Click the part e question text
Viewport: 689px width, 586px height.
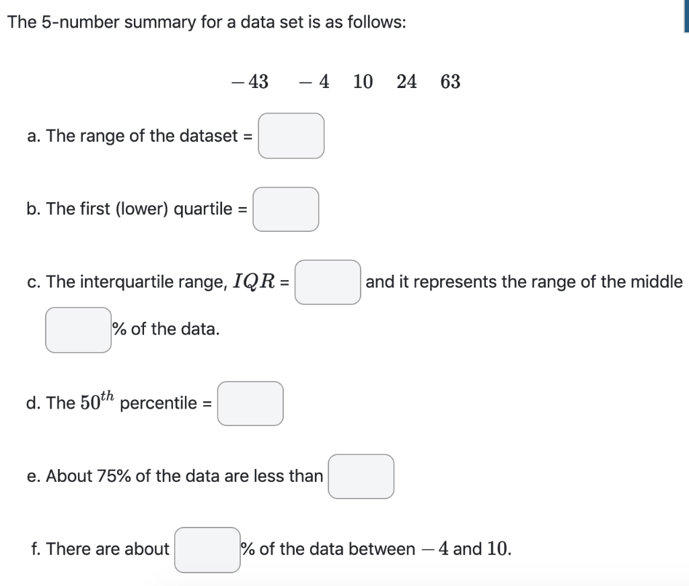pos(175,476)
